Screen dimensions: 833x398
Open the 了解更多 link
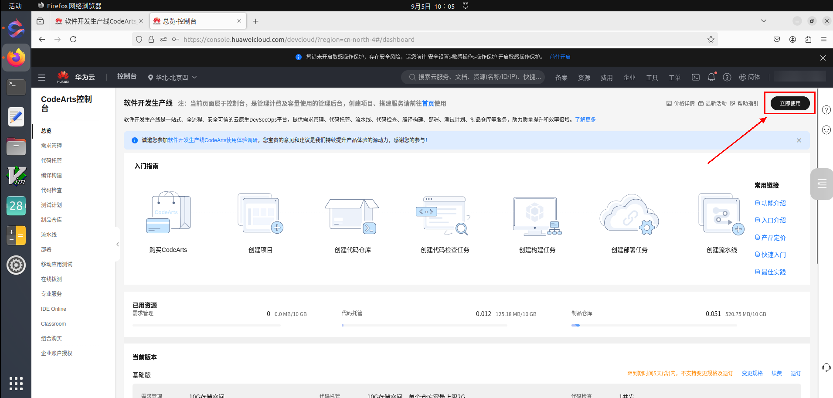585,119
